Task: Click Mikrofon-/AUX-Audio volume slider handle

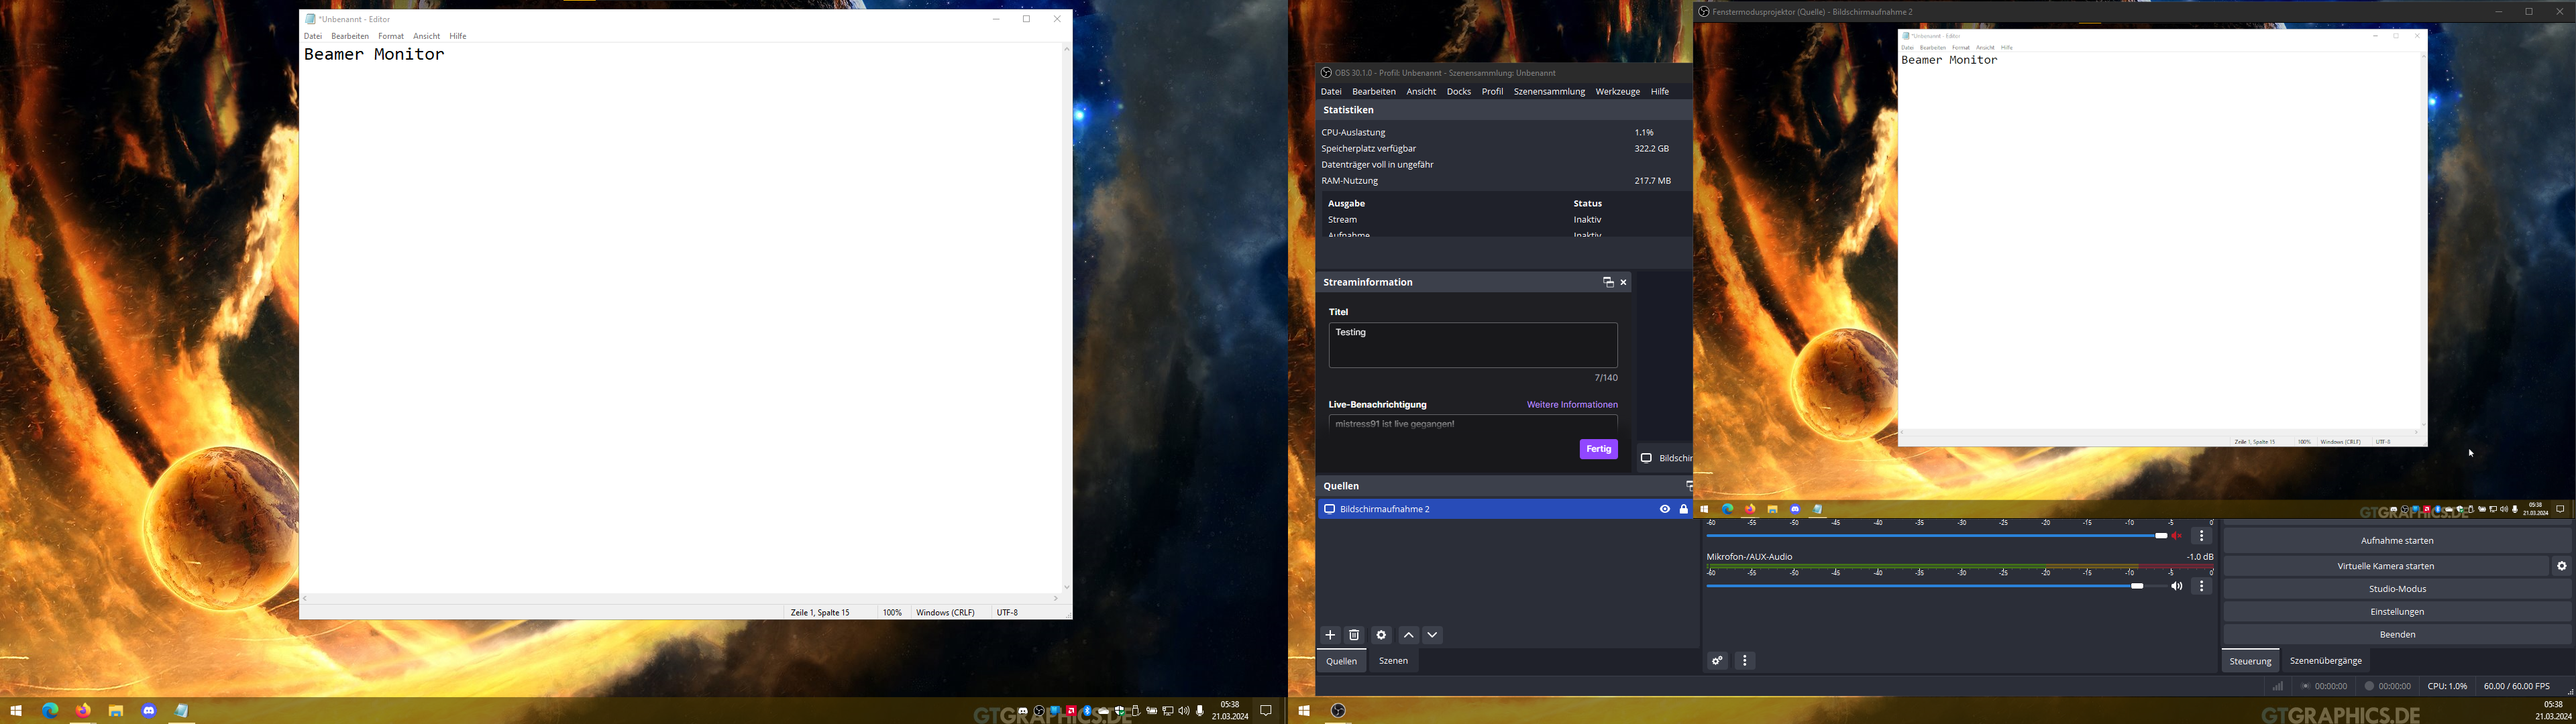Action: [x=2137, y=586]
